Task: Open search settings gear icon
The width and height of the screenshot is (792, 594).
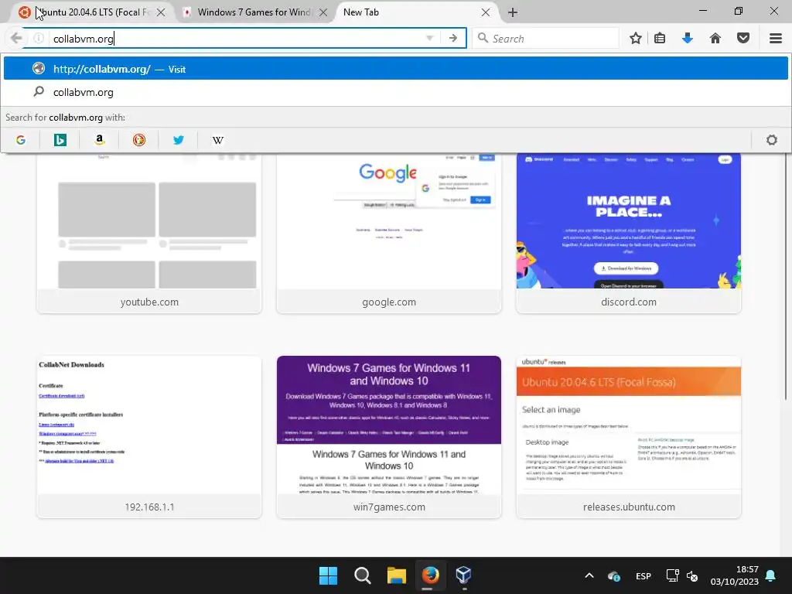Action: click(x=771, y=140)
